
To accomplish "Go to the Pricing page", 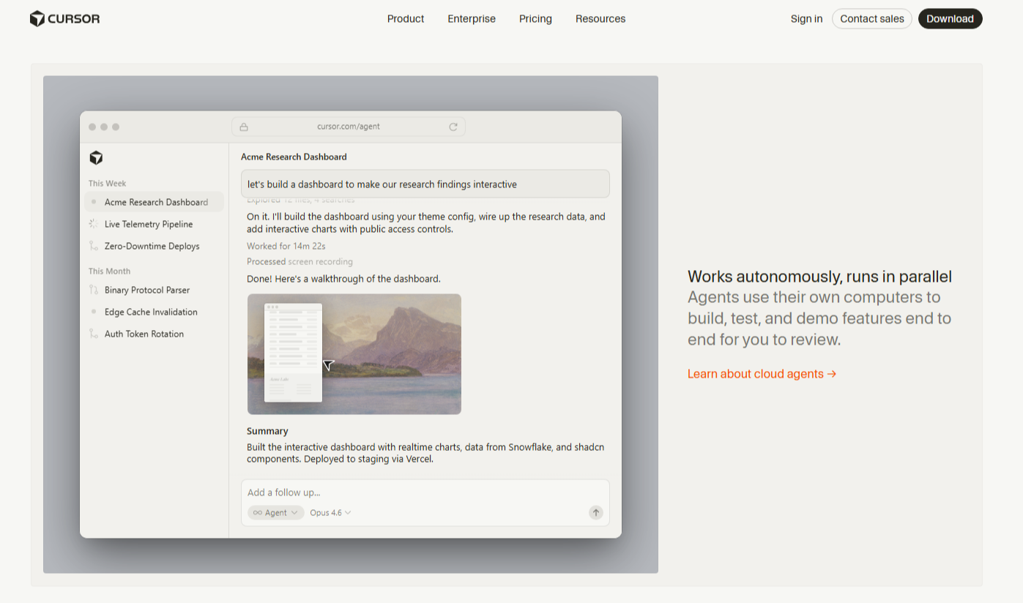I will 535,19.
